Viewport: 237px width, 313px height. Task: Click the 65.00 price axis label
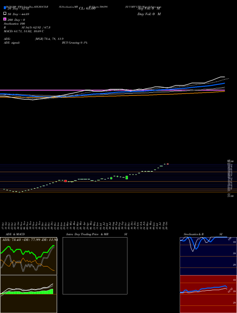(x=230, y=161)
